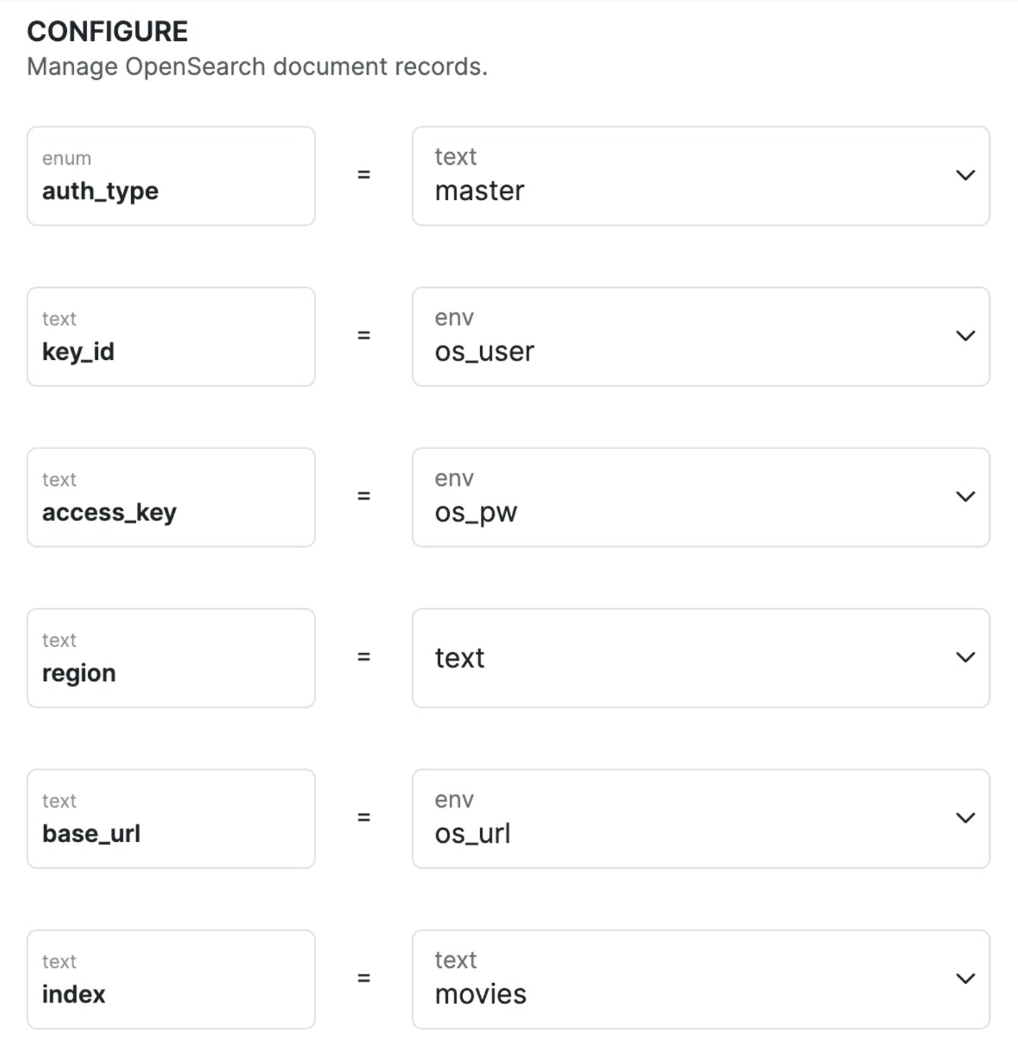
Task: Click the chevron arrow beside os_pw
Action: pyautogui.click(x=965, y=496)
